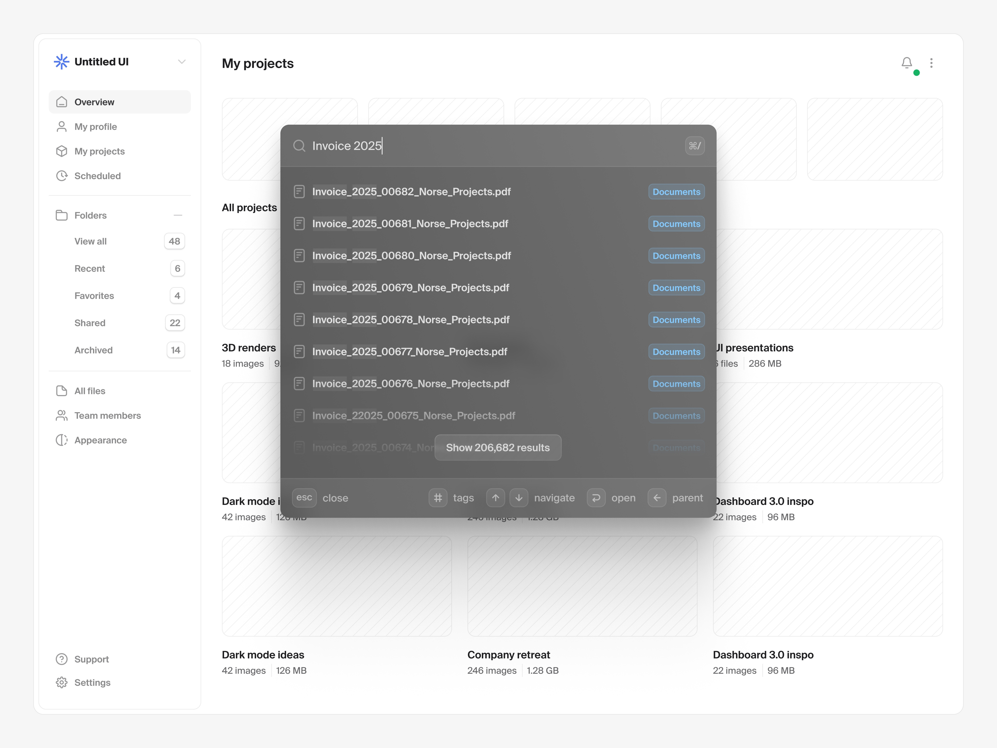Click the Scheduled clock icon
997x748 pixels.
62,176
